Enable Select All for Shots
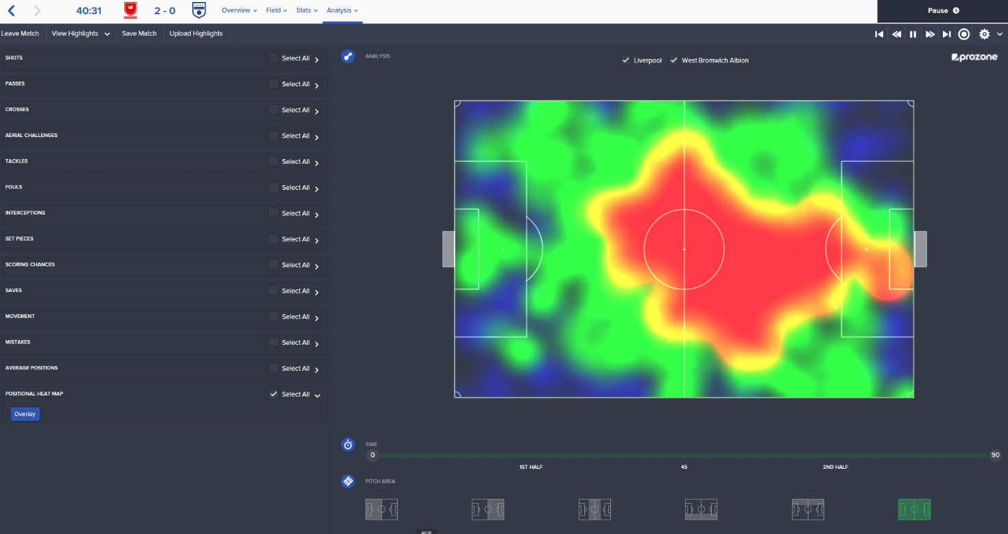The height and width of the screenshot is (534, 1008). (272, 58)
